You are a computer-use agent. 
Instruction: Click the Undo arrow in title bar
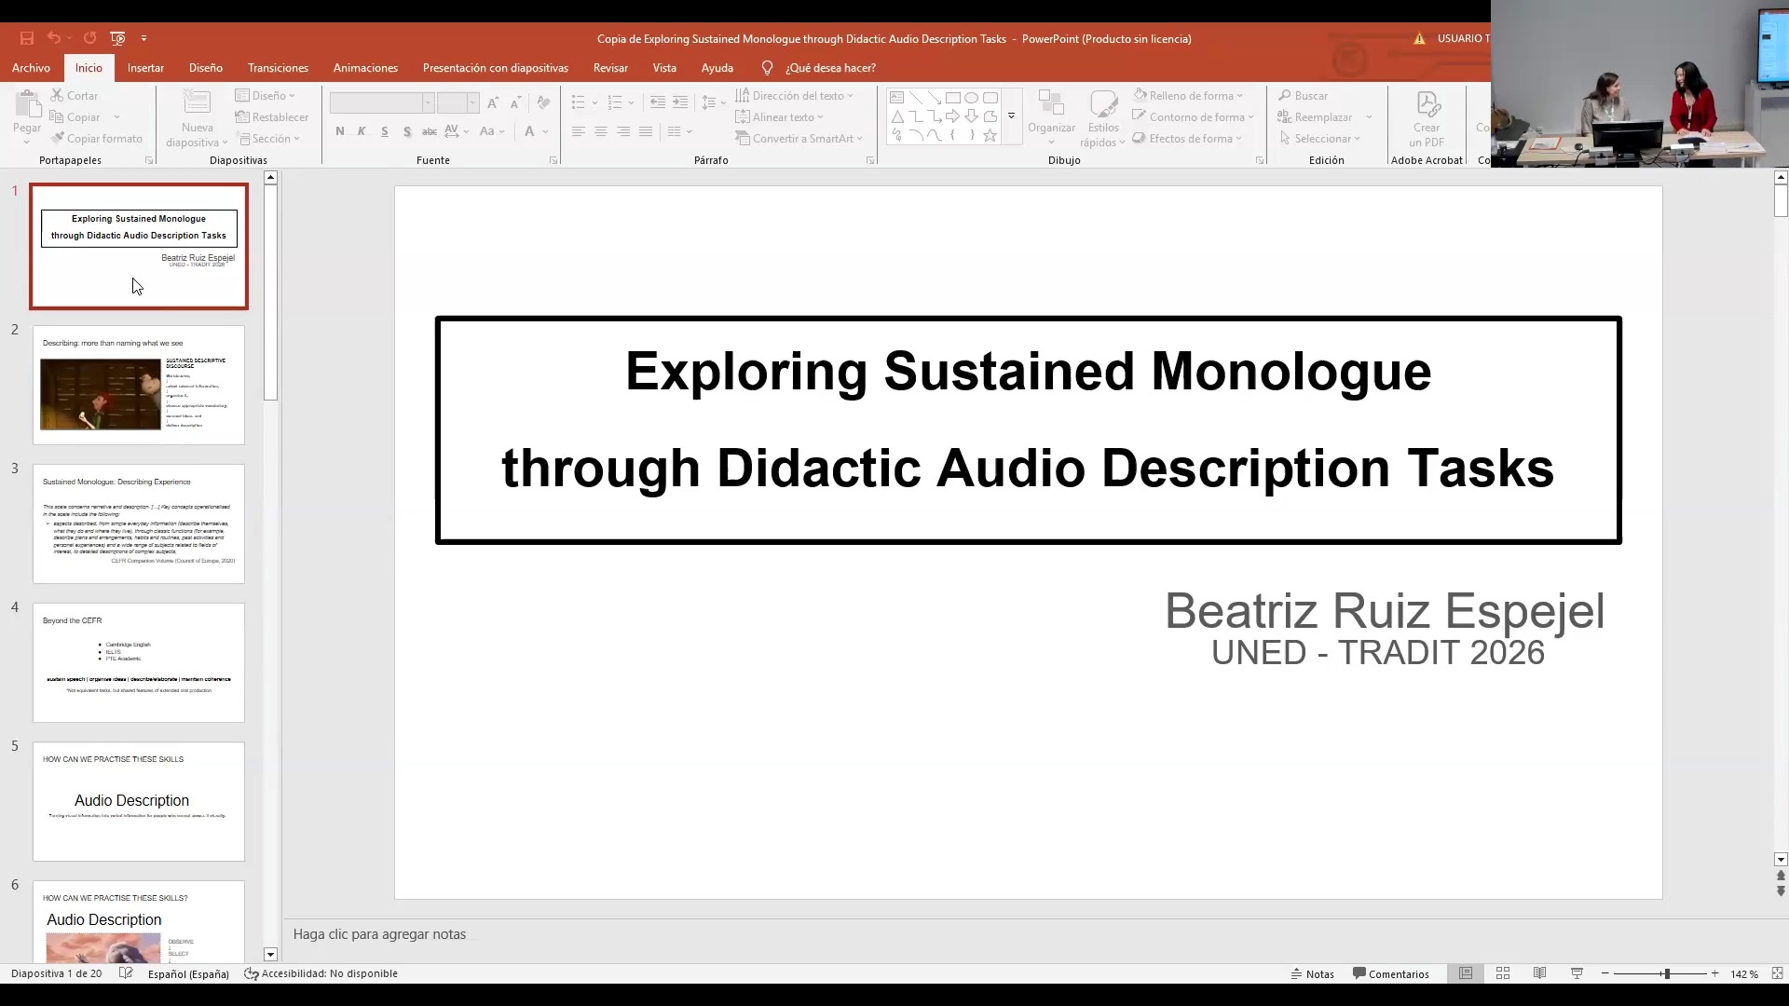pyautogui.click(x=54, y=38)
